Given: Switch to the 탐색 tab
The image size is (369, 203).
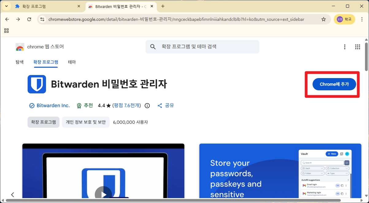Looking at the screenshot, I should [20, 62].
